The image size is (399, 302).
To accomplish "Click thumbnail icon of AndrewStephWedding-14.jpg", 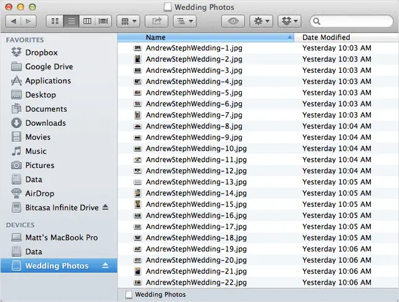I will point(138,193).
